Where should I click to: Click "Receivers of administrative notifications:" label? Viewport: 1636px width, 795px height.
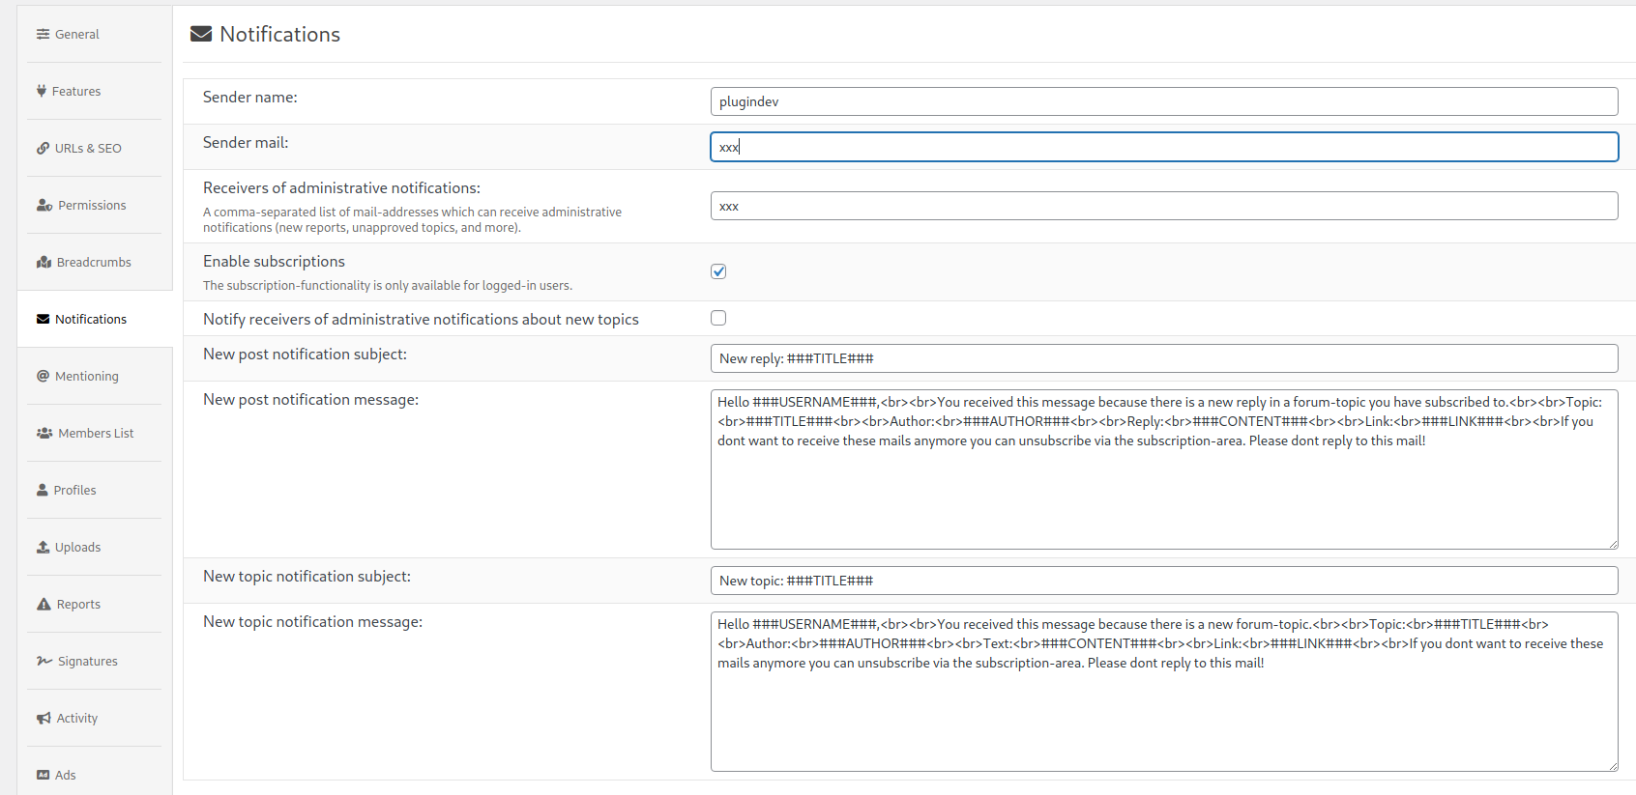(x=341, y=188)
